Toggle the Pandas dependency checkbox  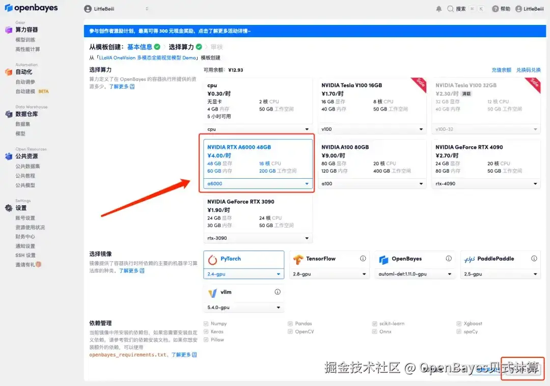click(x=290, y=323)
